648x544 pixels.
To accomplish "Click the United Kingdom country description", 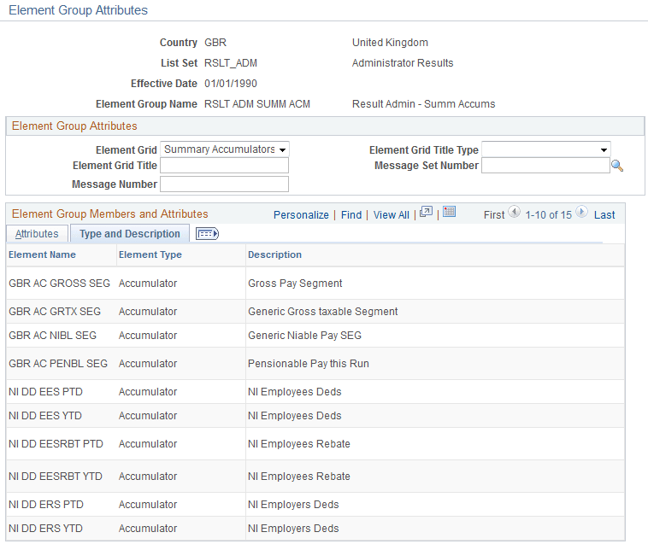I will [390, 42].
